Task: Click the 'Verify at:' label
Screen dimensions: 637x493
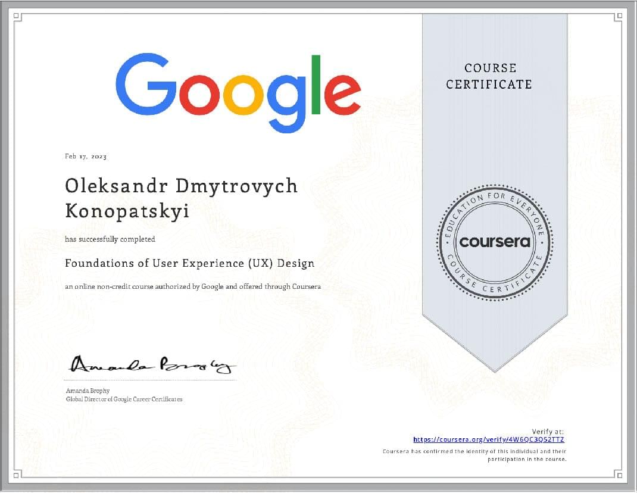Action: click(547, 431)
